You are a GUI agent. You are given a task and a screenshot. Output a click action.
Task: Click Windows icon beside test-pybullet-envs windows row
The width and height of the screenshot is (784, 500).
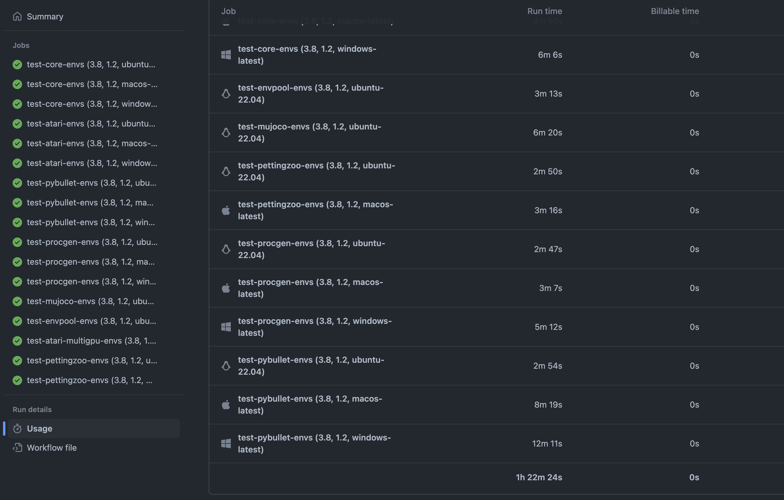226,443
